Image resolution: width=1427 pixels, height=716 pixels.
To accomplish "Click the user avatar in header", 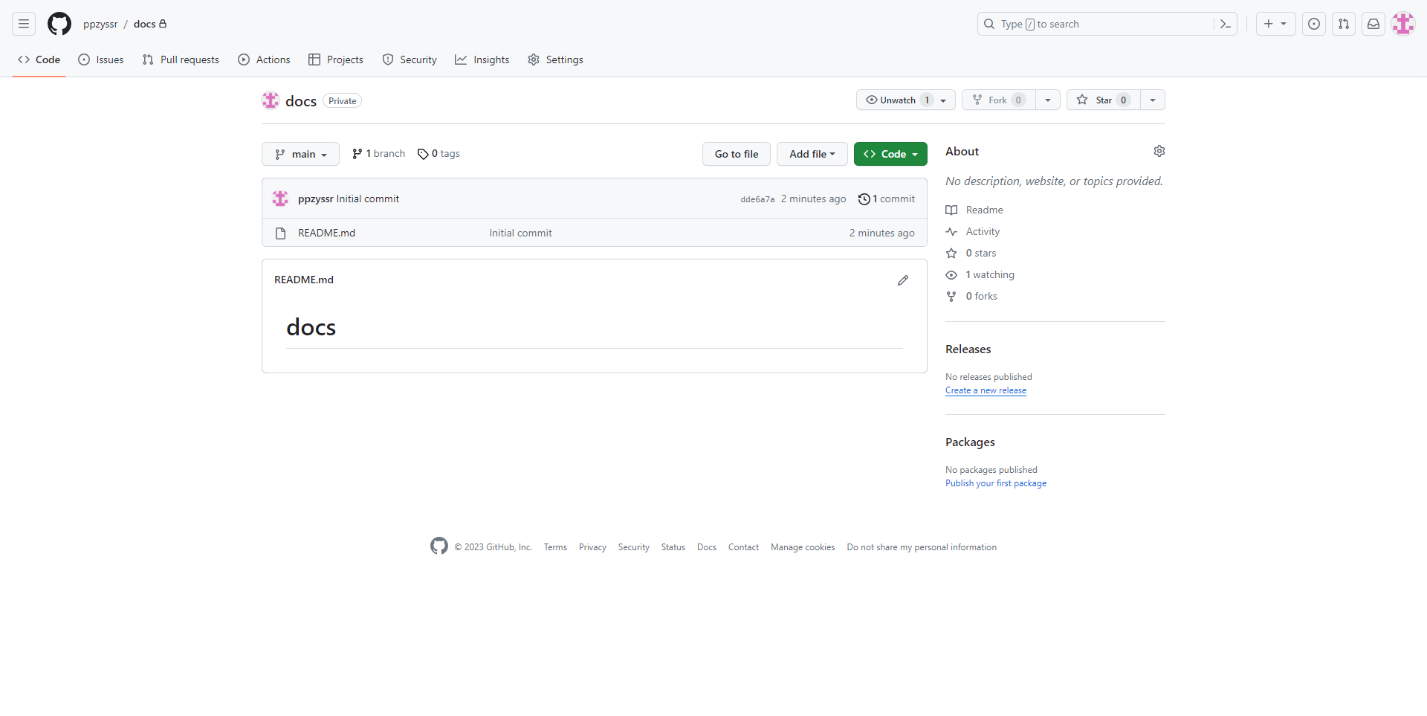I will point(1403,24).
